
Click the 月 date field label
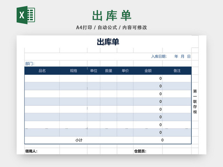coord(183,56)
